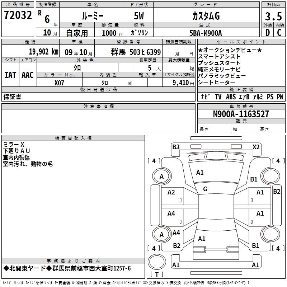Click the note 室内汚れ、動物の毛
This screenshot has width=287, height=287.
click(x=28, y=164)
